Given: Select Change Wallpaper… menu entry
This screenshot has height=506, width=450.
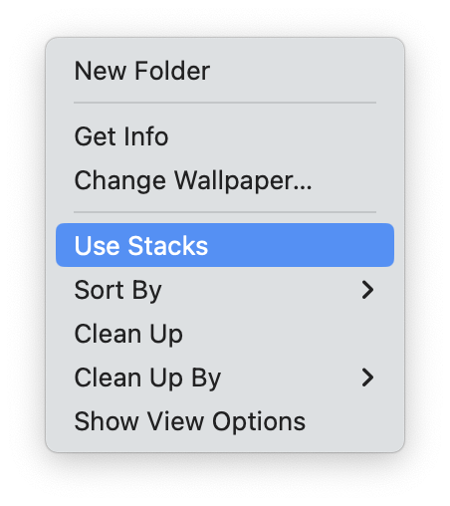Looking at the screenshot, I should point(225,180).
